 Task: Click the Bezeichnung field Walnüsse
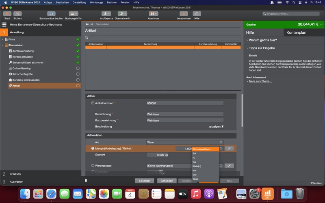185,114
